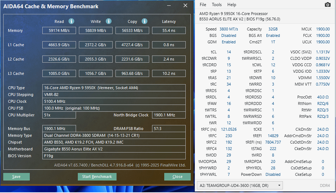Click the BGS value Disabled
The image size is (336, 193).
click(x=229, y=35)
